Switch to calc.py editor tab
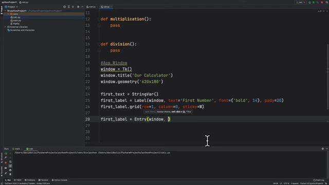 [x=105, y=7]
